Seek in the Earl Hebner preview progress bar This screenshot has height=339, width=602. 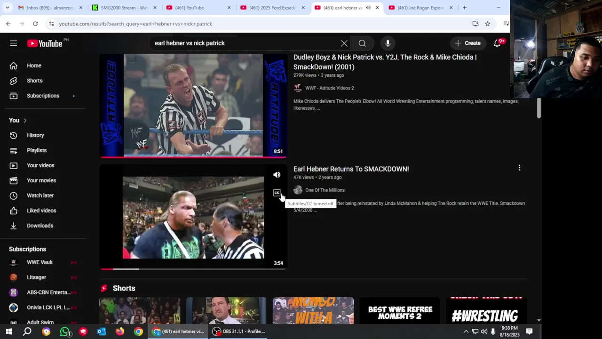click(193, 269)
